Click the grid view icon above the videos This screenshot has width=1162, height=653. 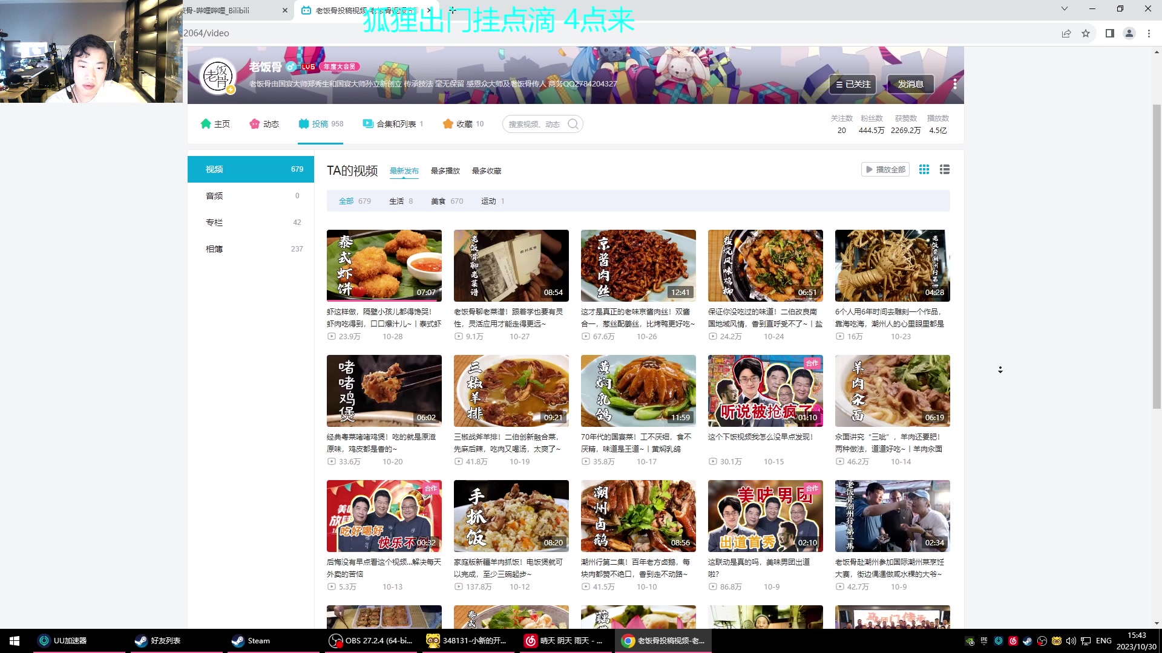click(x=924, y=169)
